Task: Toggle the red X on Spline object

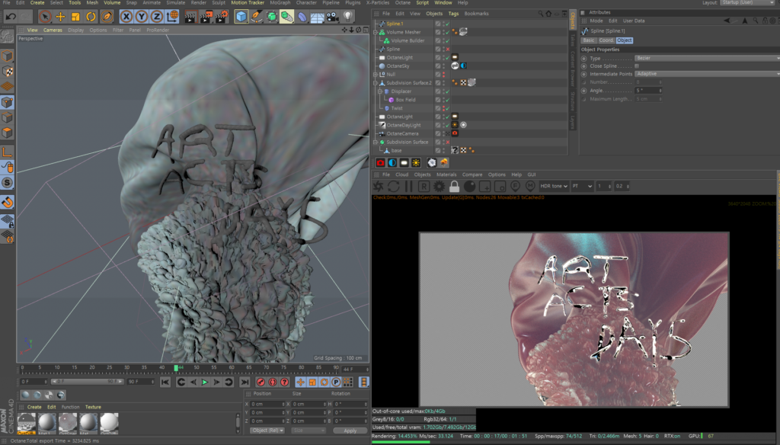Action: [447, 50]
